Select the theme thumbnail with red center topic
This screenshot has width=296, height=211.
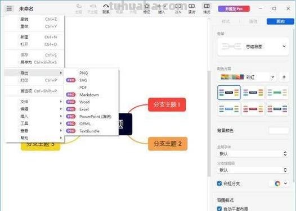253,109
